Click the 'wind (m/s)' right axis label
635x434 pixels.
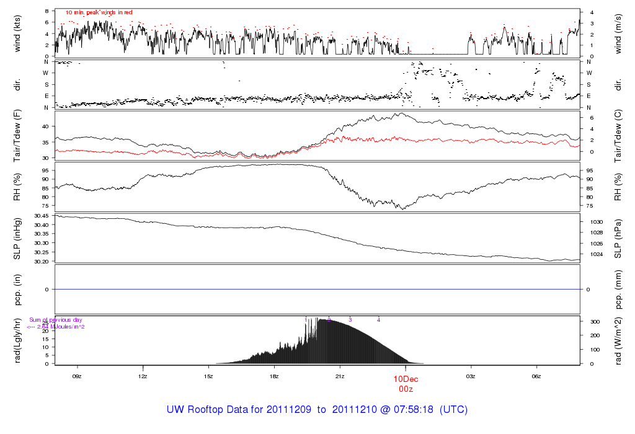coord(619,32)
